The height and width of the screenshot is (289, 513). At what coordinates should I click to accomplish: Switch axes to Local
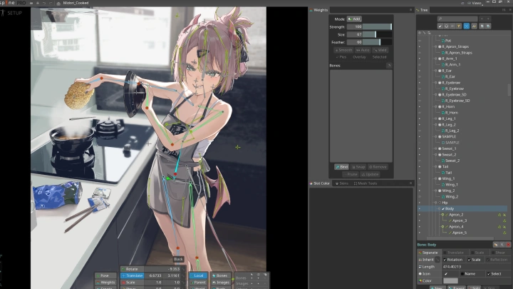198,275
